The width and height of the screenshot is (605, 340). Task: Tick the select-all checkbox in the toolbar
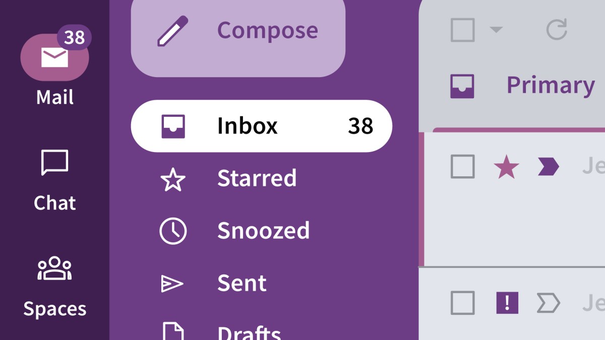462,30
